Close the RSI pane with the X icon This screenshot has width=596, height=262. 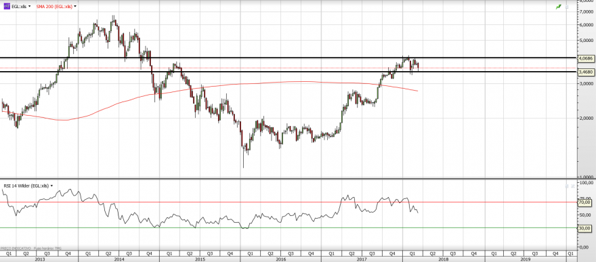(573, 185)
